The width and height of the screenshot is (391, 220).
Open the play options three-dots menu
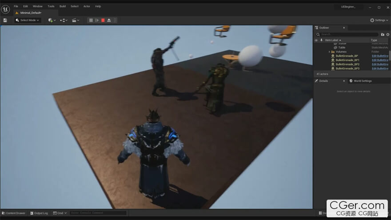point(115,20)
